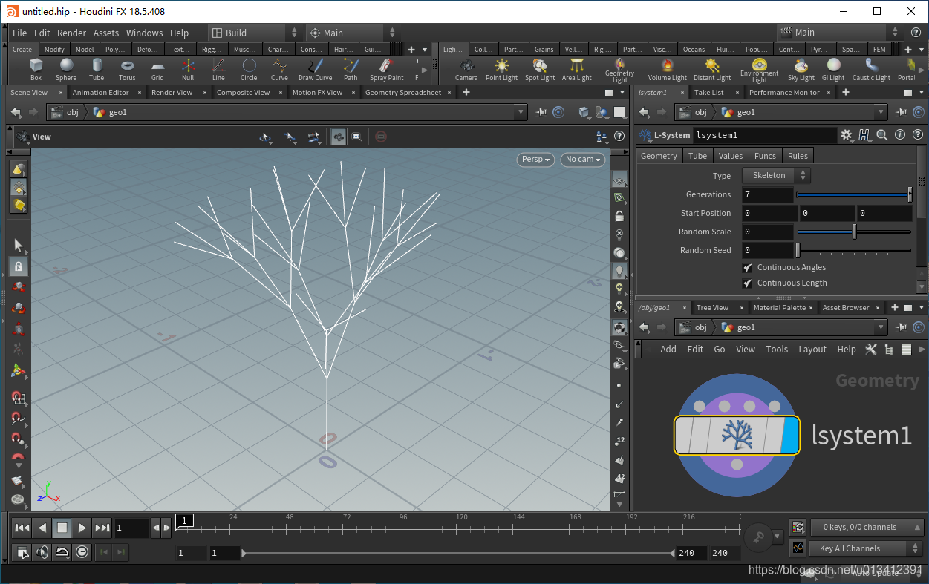Adjust the Generations slider
The width and height of the screenshot is (929, 584).
(854, 194)
